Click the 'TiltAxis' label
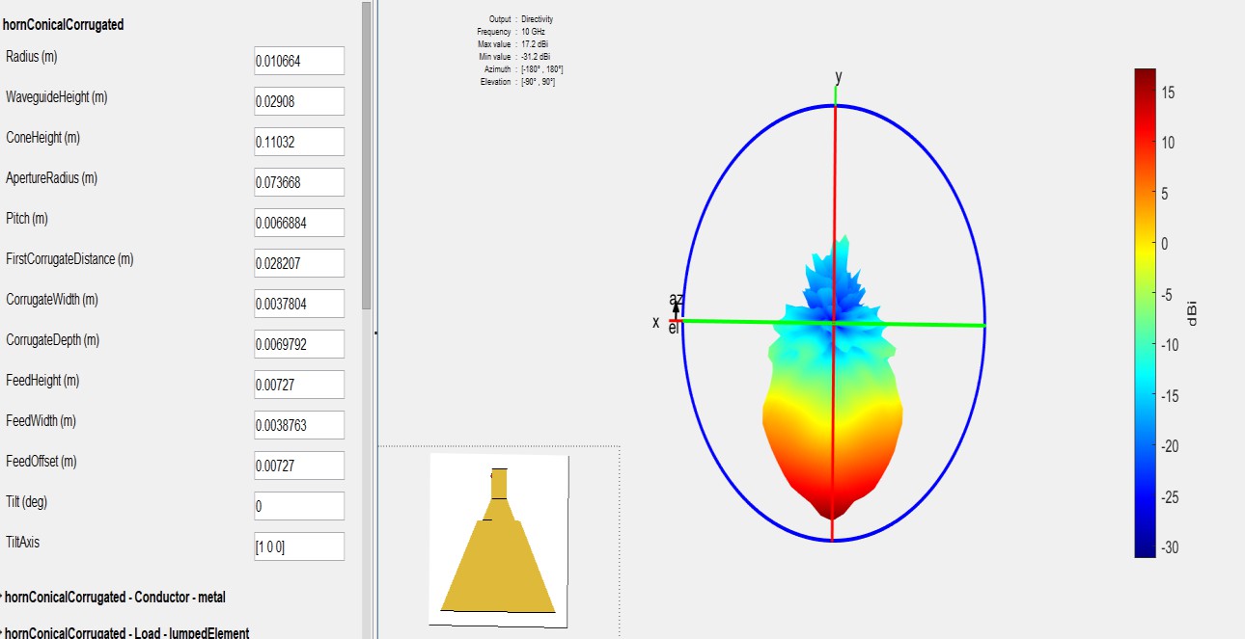 [23, 543]
